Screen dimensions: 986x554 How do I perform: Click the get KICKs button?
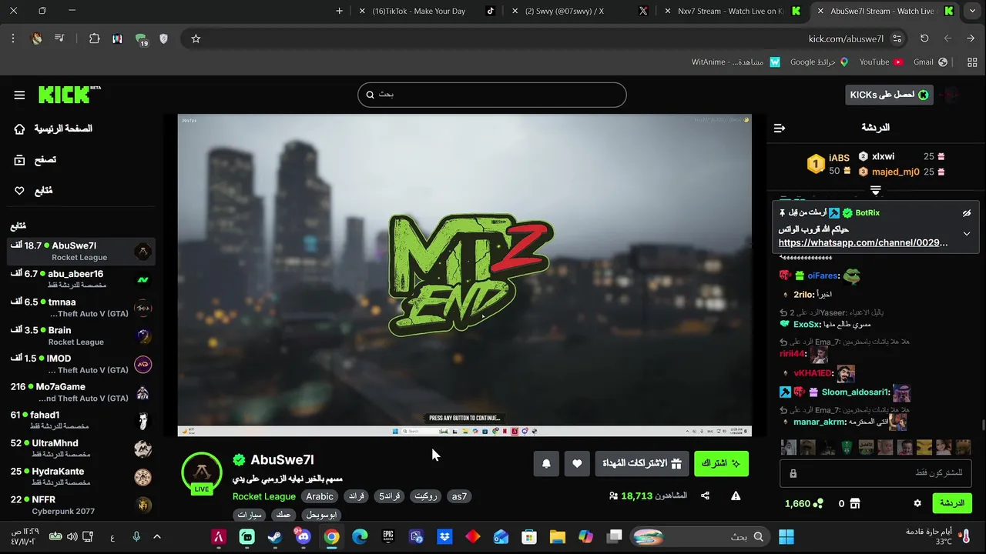pyautogui.click(x=889, y=95)
